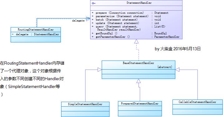The width and height of the screenshot is (224, 117).
Task: Click the bottom inheritance arrowhead under BaseStatementHandler
Action: (x=139, y=81)
